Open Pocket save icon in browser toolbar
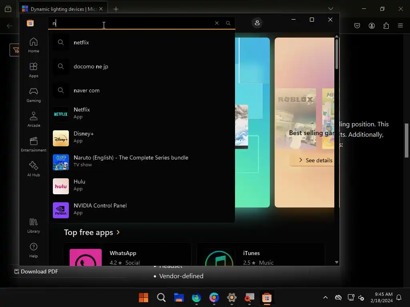410x307 pixels. [357, 26]
